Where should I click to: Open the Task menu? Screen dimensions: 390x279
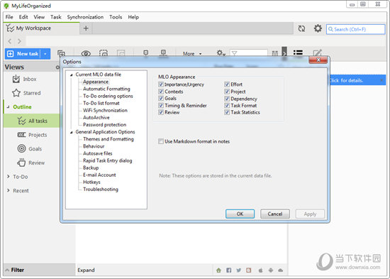[x=56, y=17]
